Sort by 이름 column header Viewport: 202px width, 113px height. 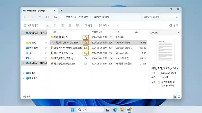[55, 32]
